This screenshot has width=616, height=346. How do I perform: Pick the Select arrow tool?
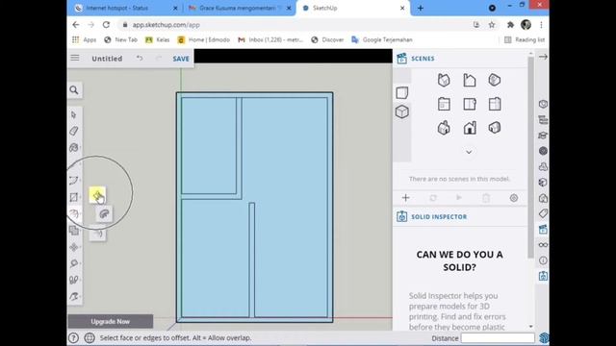click(x=74, y=114)
